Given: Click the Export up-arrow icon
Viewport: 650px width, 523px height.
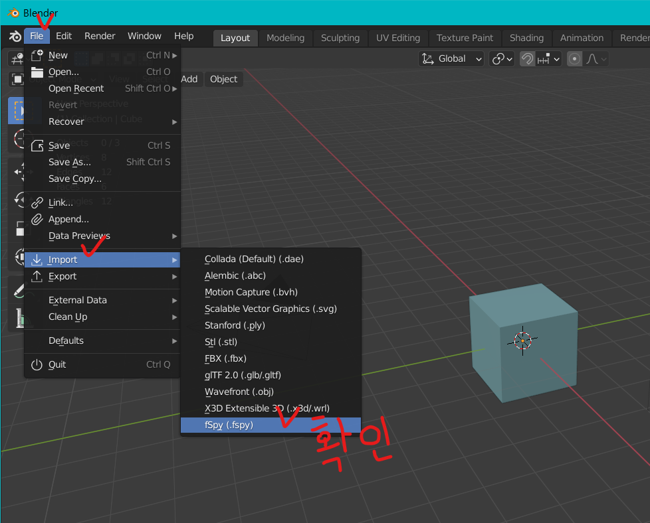Looking at the screenshot, I should 37,276.
